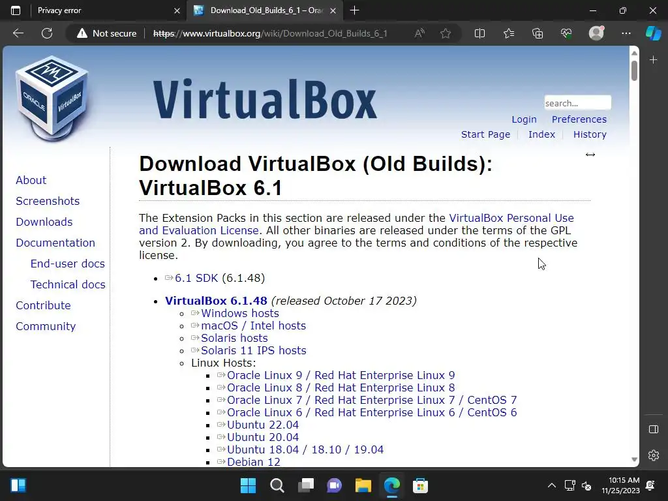This screenshot has width=668, height=501.
Task: Show hidden tray icons chevron
Action: [x=552, y=485]
